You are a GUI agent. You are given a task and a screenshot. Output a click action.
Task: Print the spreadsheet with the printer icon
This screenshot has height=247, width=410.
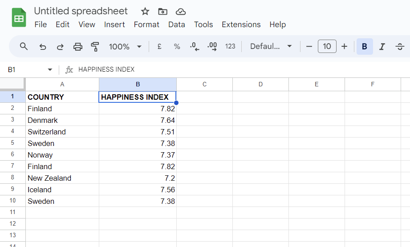pyautogui.click(x=78, y=46)
